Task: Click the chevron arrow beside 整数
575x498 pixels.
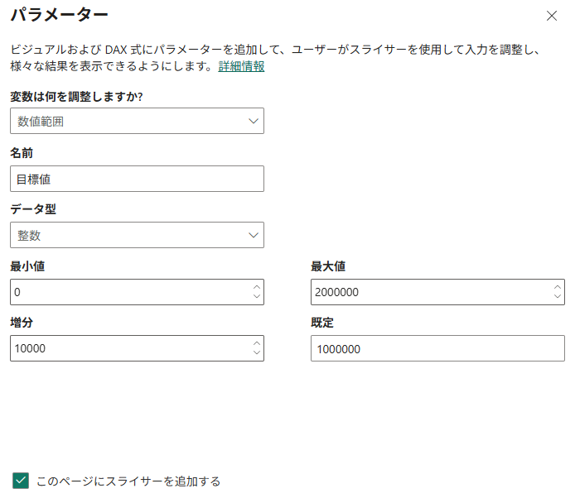Action: (x=254, y=235)
